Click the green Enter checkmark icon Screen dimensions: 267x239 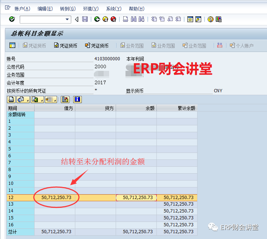point(12,19)
